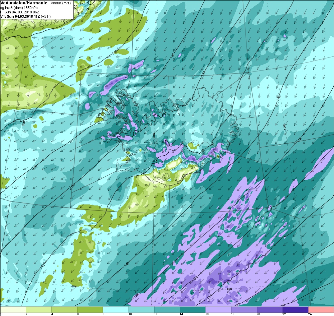Viewport: 334px width, 316px height.
Task: Click the legend scale value '4'
Action: [52, 314]
